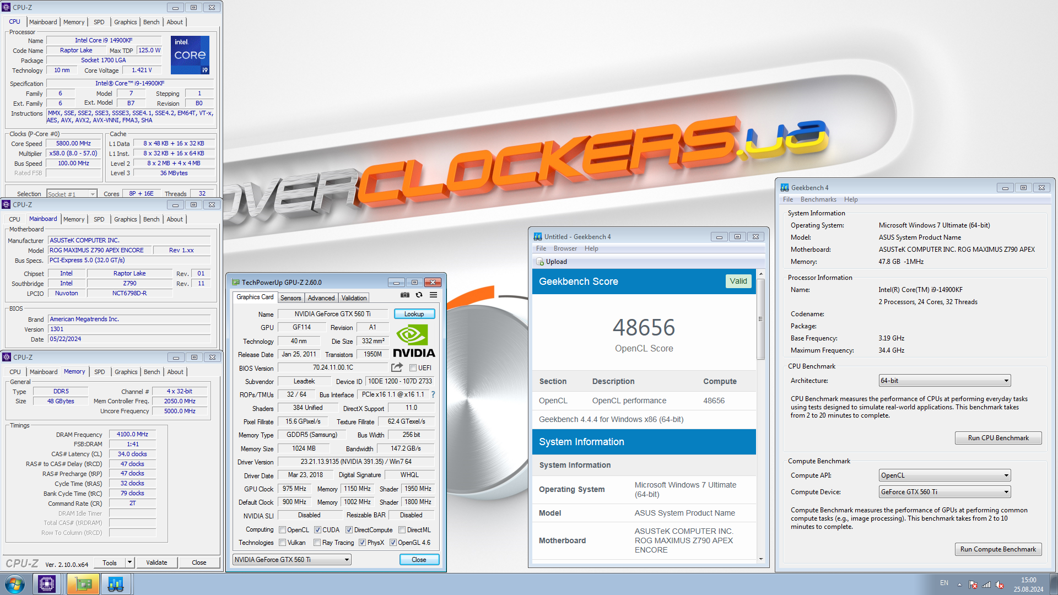Click the Upload icon in Geekbench result window
Image resolution: width=1058 pixels, height=595 pixels.
click(x=540, y=262)
